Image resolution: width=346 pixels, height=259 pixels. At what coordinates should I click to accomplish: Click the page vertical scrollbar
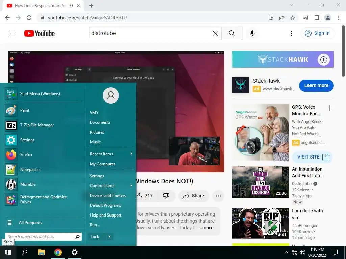[x=344, y=51]
